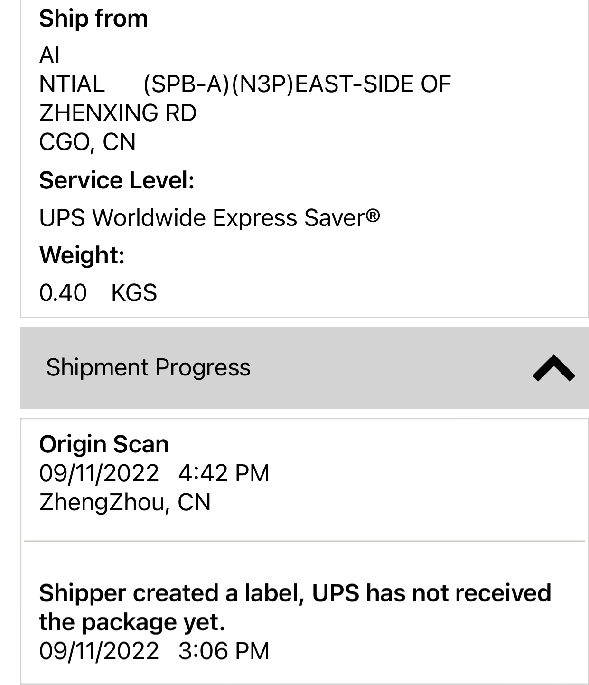
Task: Tap the Weight label
Action: pos(82,255)
